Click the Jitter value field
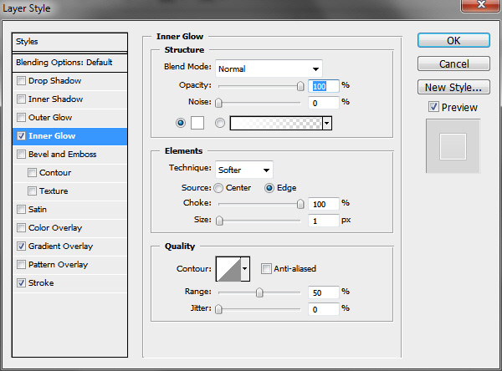502x371 pixels. click(323, 309)
